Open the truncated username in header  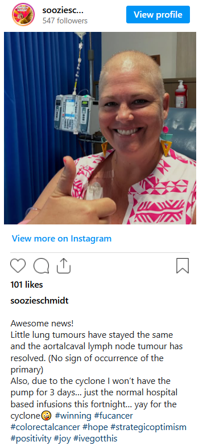click(x=63, y=10)
